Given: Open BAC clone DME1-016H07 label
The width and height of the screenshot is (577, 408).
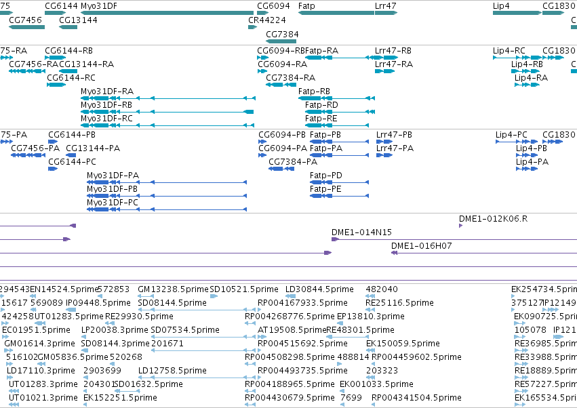Looking at the screenshot, I should coord(421,246).
